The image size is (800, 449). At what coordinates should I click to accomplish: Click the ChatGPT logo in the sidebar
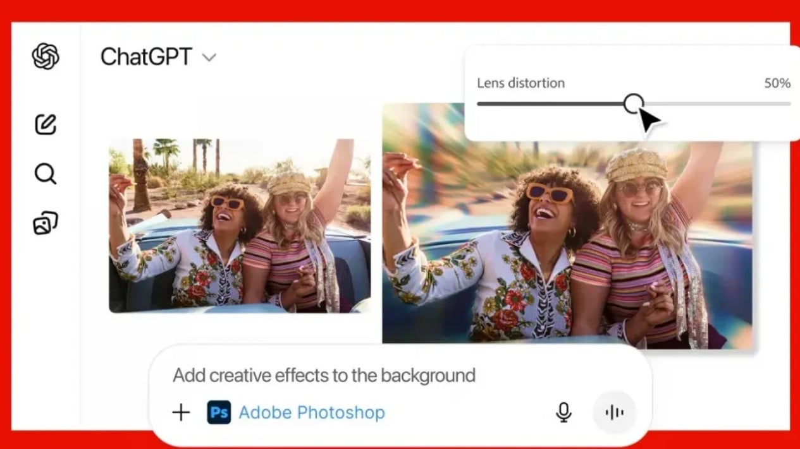pyautogui.click(x=46, y=57)
